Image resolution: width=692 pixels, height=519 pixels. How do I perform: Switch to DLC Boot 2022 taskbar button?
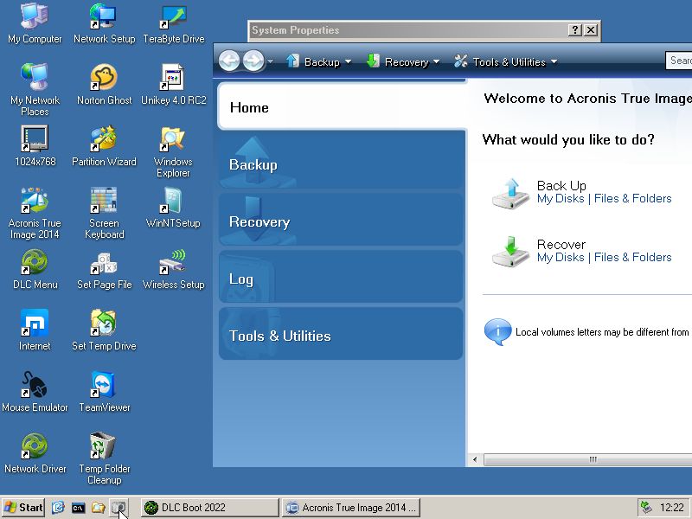point(210,508)
